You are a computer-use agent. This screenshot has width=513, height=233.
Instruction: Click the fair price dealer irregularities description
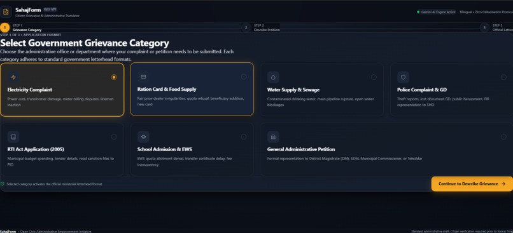[x=190, y=101]
